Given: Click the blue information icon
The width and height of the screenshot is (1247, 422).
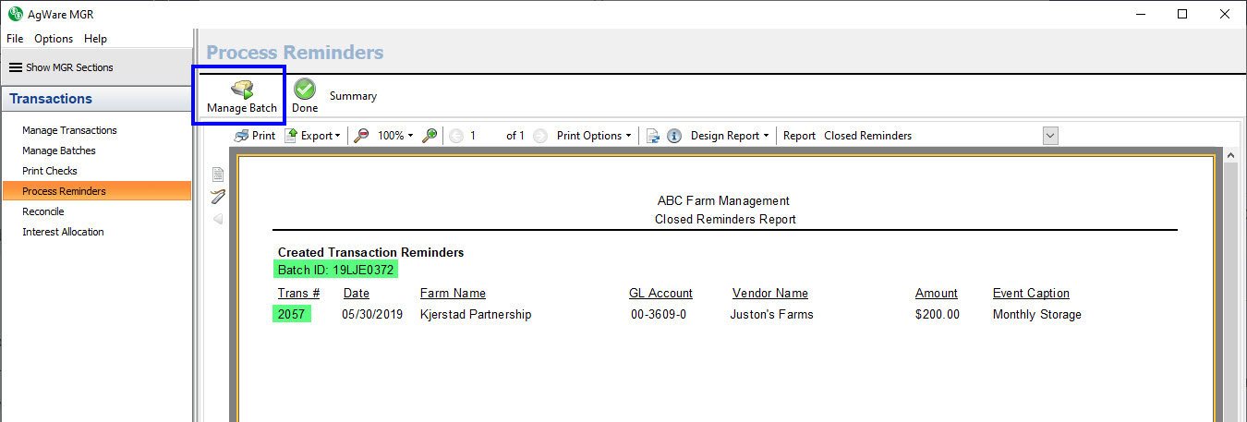Looking at the screenshot, I should pyautogui.click(x=674, y=136).
